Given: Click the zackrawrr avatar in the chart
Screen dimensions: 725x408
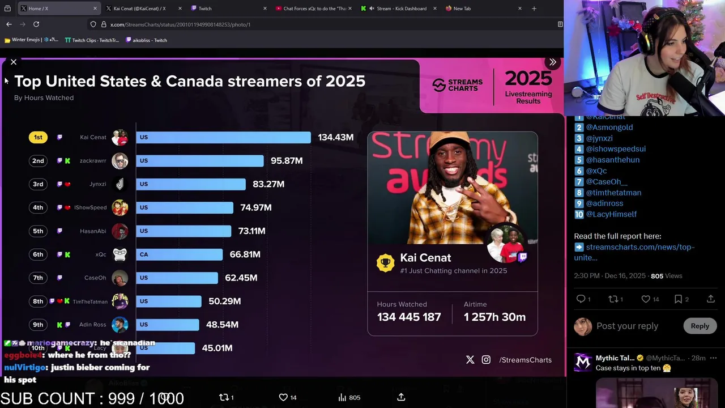Looking at the screenshot, I should tap(120, 161).
